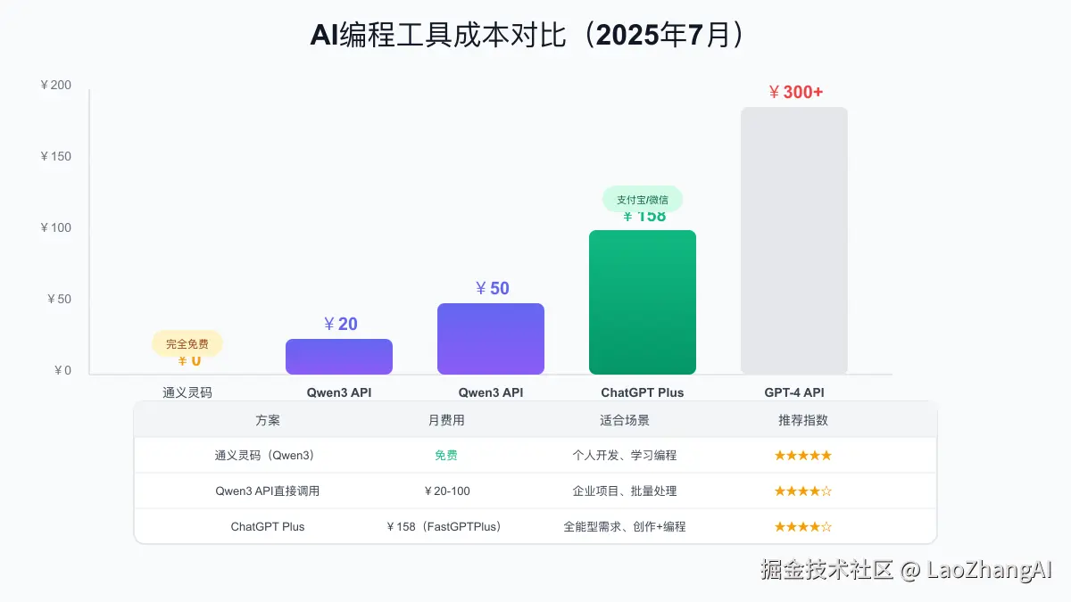Click the 完全免费 yellow badge
Image resolution: width=1071 pixels, height=602 pixels.
[x=187, y=343]
